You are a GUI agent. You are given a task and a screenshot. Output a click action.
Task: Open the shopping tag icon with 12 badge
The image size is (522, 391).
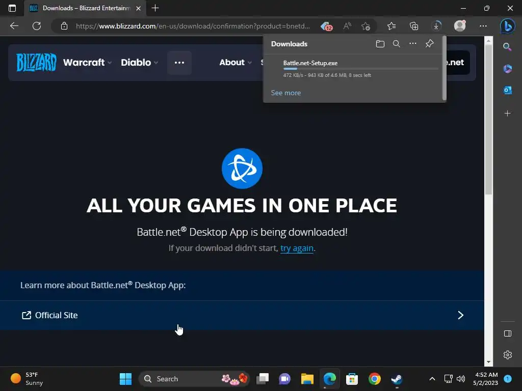pos(327,26)
